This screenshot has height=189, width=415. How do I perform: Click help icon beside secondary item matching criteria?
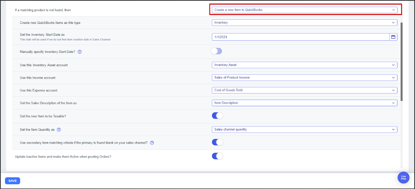coord(152,143)
